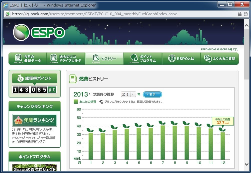Click the month 5 fuel bar

[139, 143]
